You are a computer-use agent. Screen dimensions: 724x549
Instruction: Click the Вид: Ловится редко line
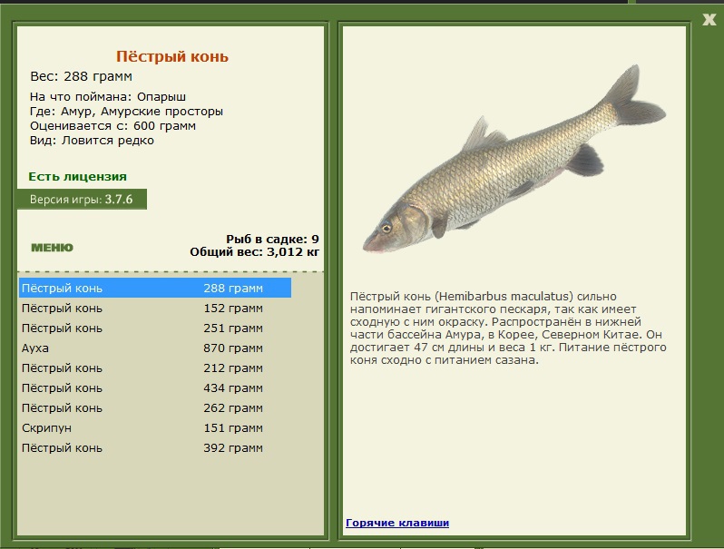92,141
